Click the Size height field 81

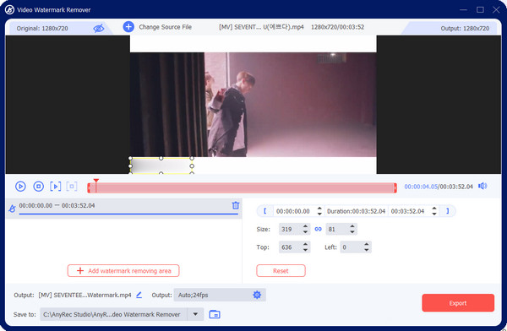[x=337, y=229]
